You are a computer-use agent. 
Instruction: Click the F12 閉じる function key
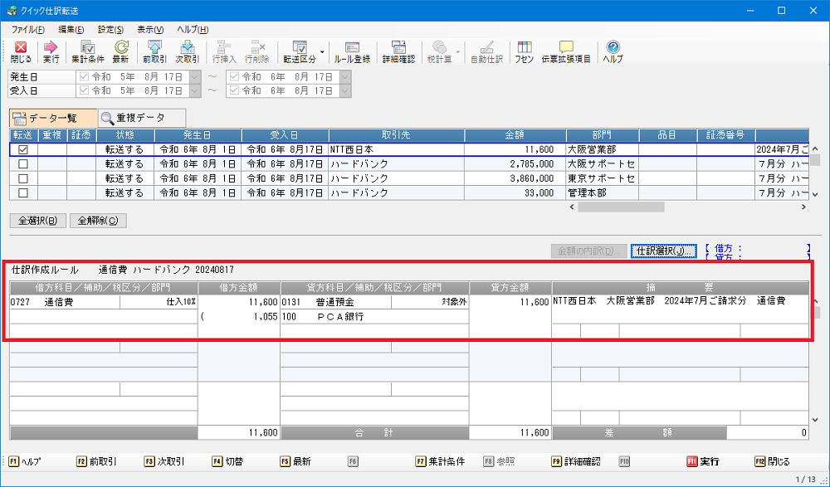pos(772,461)
